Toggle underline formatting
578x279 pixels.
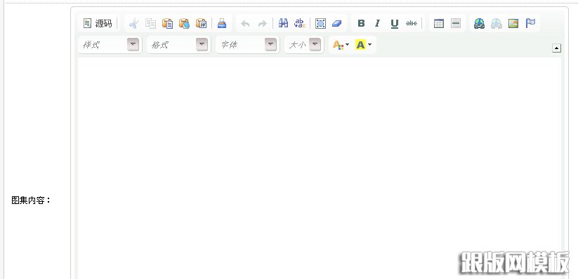(395, 24)
